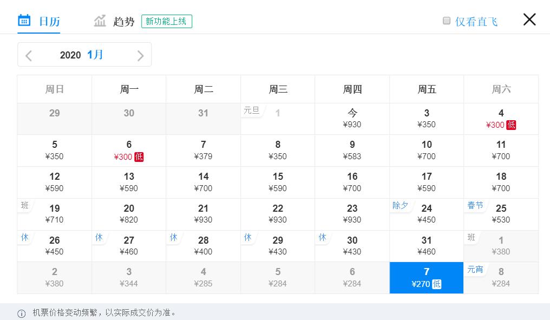Image resolution: width=550 pixels, height=320 pixels.
Task: Enable the 仅看直飞 checkbox
Action: (447, 19)
